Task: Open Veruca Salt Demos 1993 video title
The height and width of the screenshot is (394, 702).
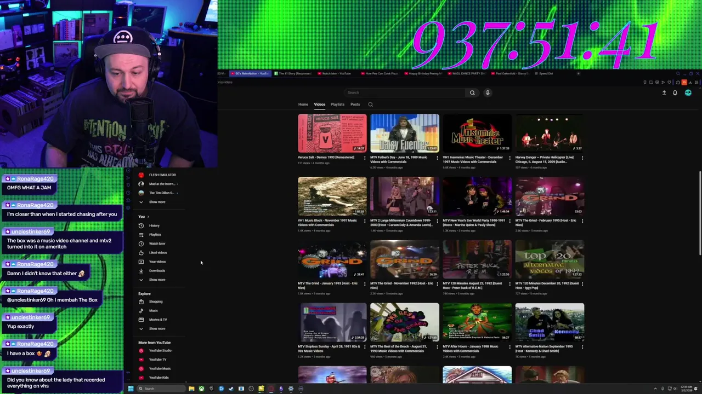Action: [x=326, y=158]
